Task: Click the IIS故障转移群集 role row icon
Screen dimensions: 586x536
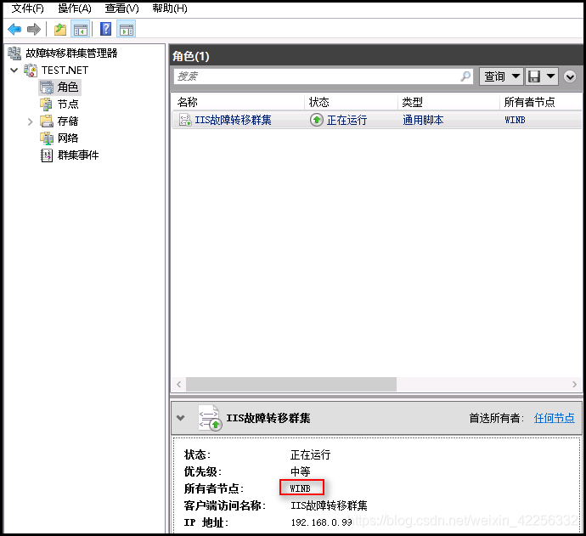Action: pyautogui.click(x=185, y=120)
